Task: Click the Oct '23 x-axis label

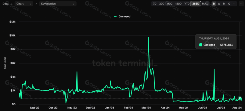Action: tap(53, 108)
